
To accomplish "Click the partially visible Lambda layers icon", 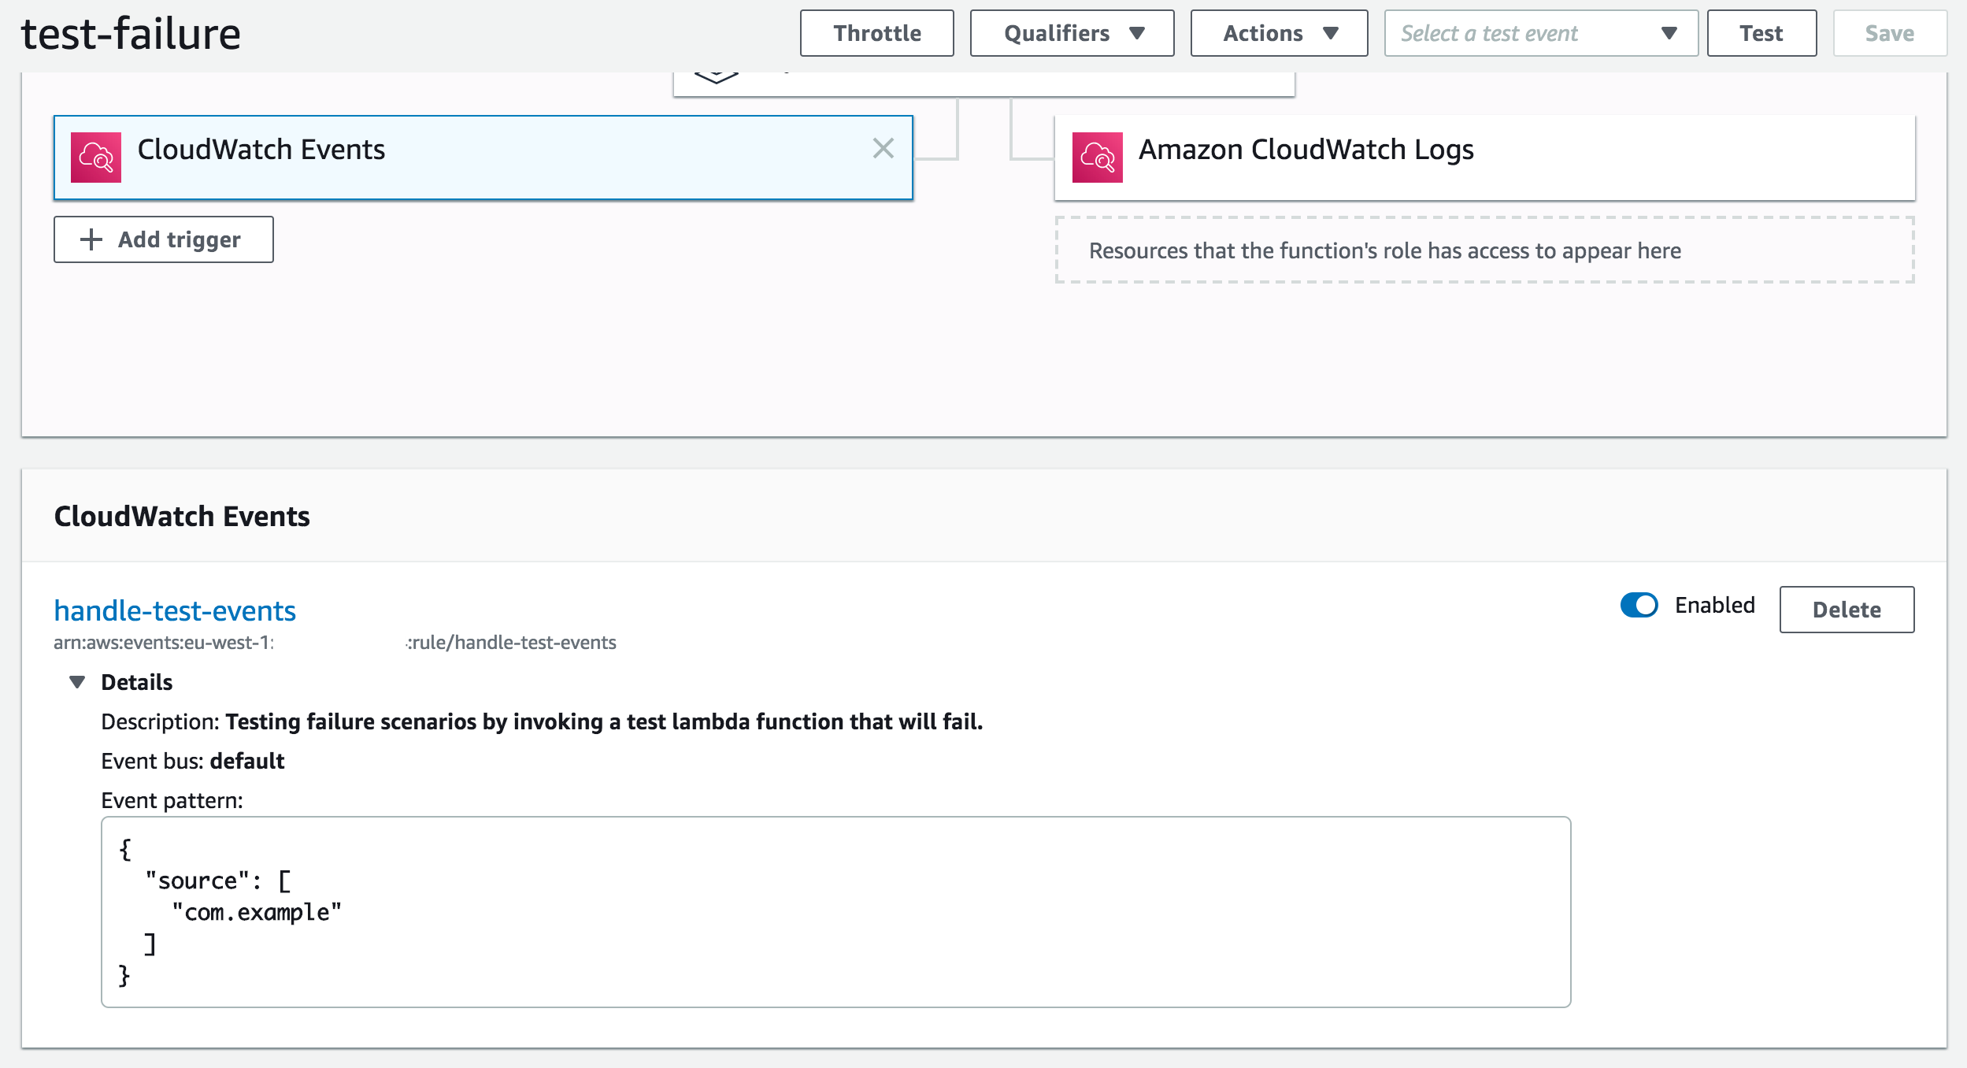I will pos(716,76).
